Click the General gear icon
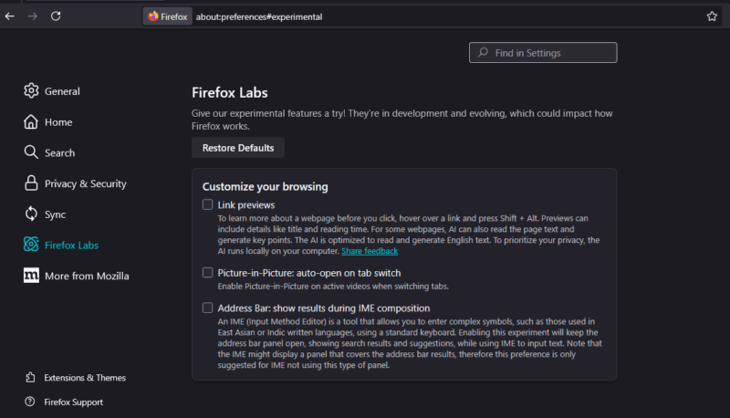730x418 pixels. click(x=31, y=91)
